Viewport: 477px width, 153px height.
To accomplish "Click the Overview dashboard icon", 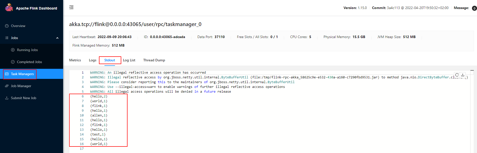I will pos(7,26).
